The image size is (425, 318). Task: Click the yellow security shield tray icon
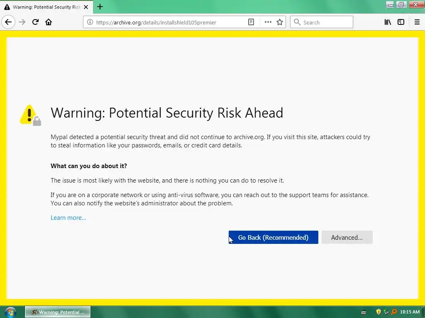(379, 312)
